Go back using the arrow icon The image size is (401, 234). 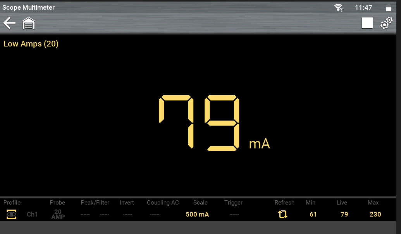click(9, 23)
